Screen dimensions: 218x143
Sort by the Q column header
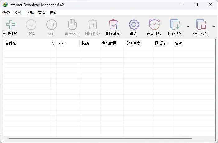click(x=53, y=43)
